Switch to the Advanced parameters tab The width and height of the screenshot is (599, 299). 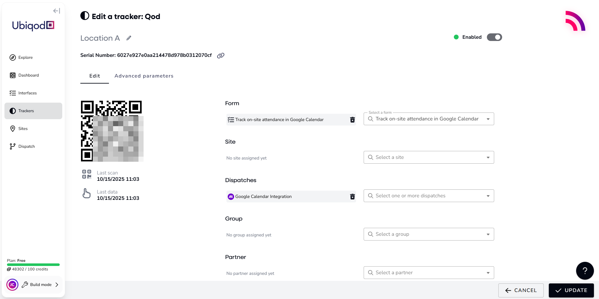144,76
